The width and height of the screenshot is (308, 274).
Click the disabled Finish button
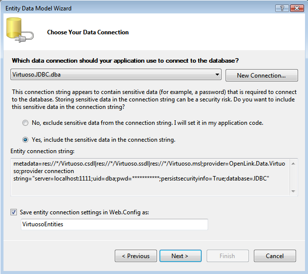(227, 256)
